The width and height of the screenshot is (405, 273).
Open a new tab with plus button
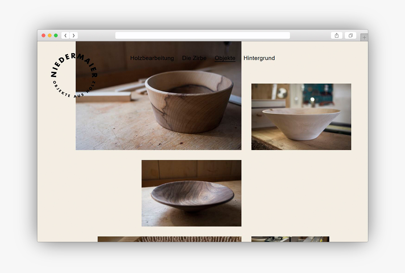[x=364, y=38]
